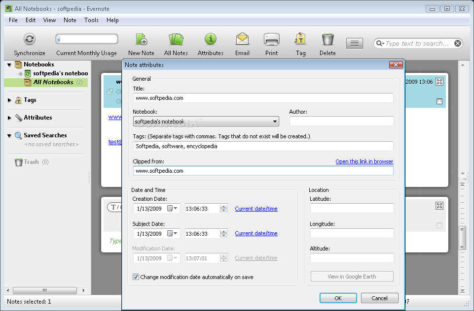
Task: Click the Clipped from input field
Action: [x=263, y=171]
